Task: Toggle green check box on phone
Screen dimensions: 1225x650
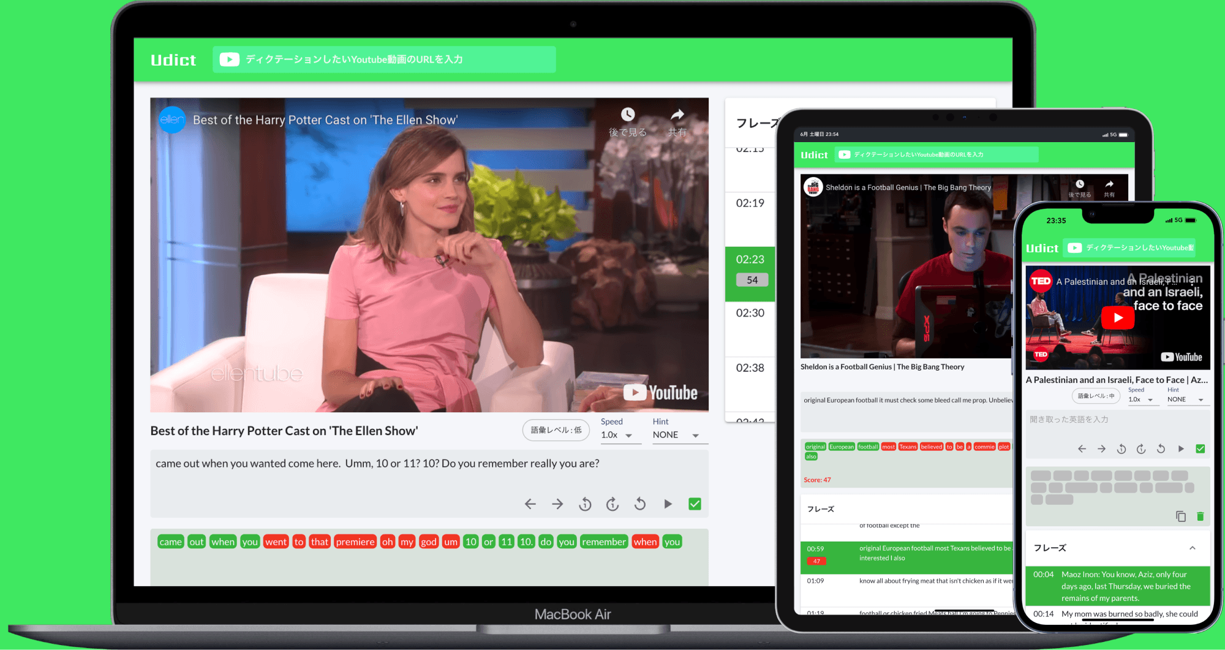Action: [1200, 449]
